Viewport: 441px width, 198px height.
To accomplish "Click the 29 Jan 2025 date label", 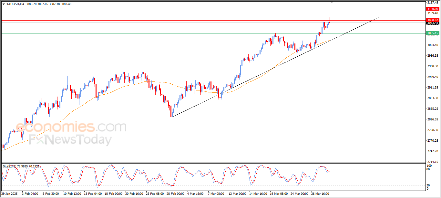I will [9, 194].
